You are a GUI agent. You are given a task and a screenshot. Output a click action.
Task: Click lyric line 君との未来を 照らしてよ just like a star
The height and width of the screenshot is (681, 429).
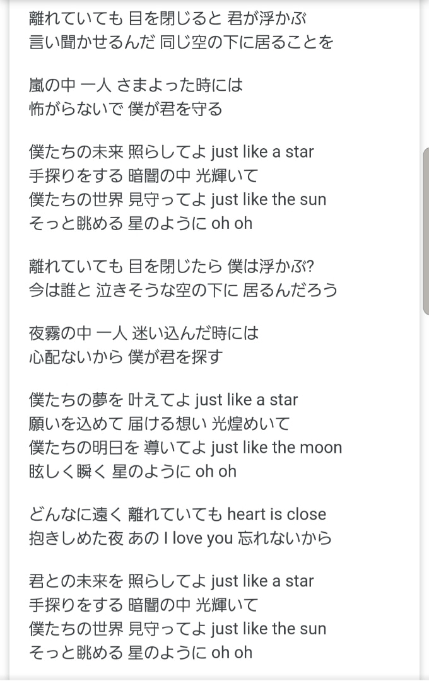171,581
